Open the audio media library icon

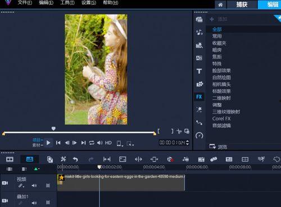click(x=200, y=33)
